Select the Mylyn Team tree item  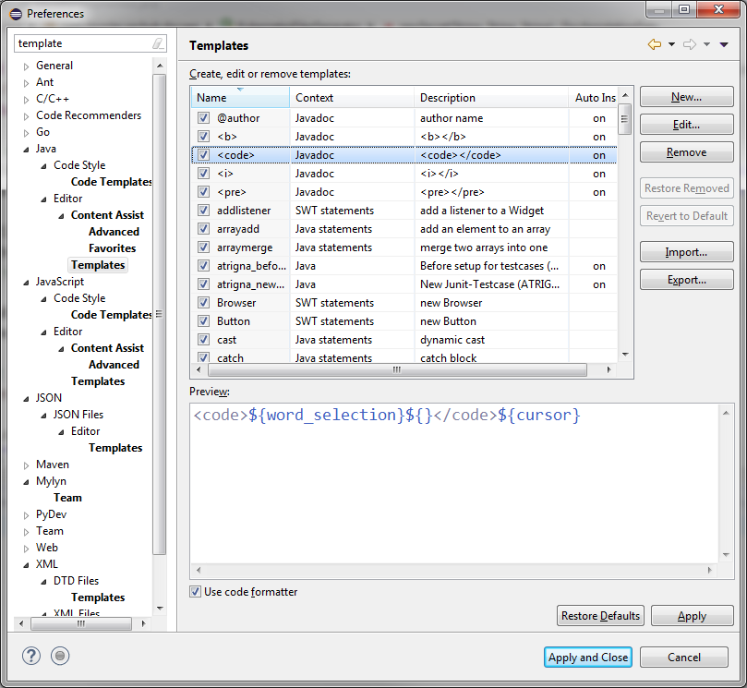pyautogui.click(x=67, y=498)
